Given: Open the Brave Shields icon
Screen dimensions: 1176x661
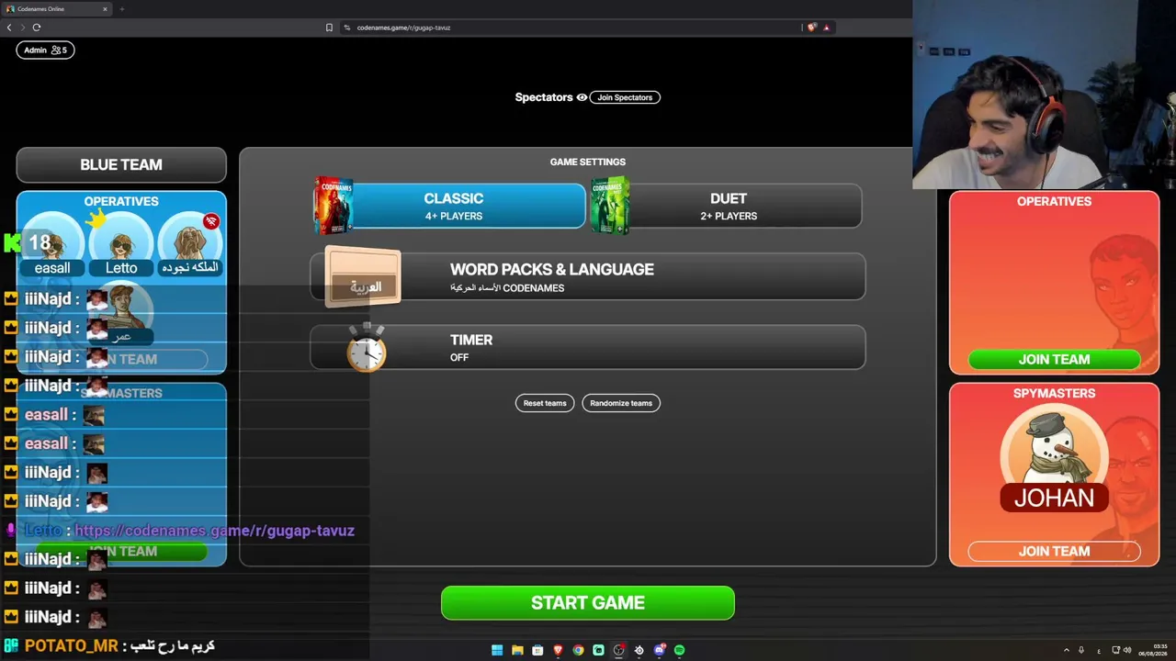Looking at the screenshot, I should 811,28.
